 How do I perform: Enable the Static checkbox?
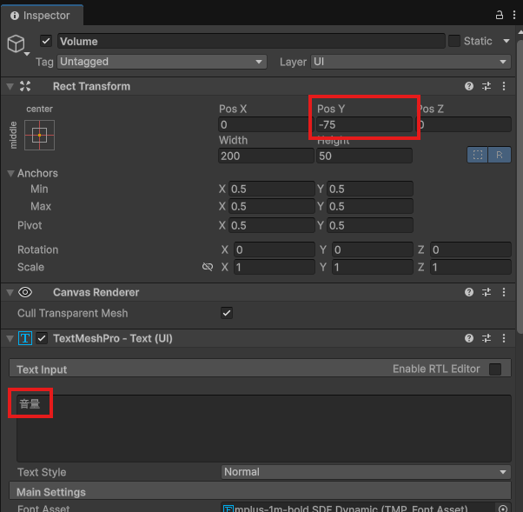[x=454, y=41]
